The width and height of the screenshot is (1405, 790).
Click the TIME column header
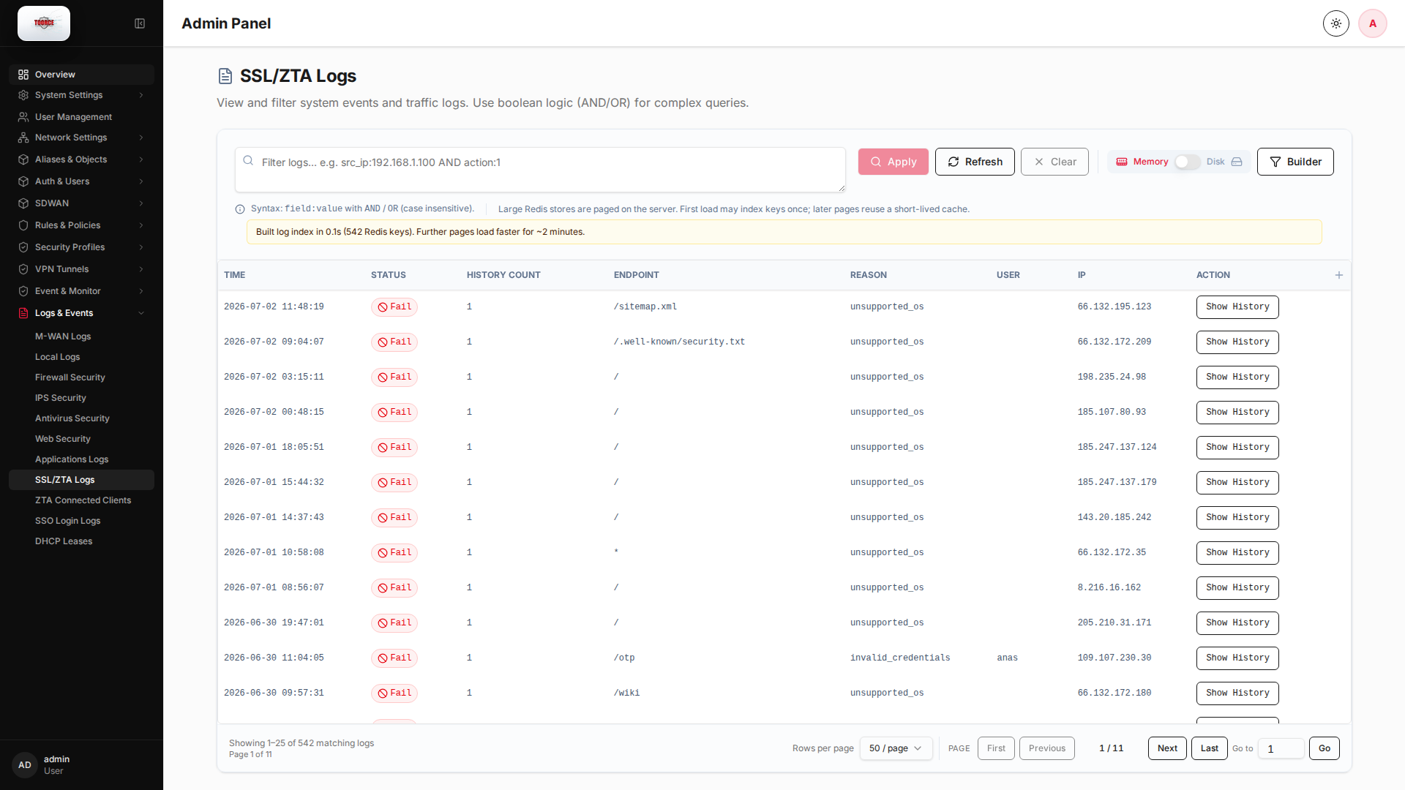(x=234, y=275)
